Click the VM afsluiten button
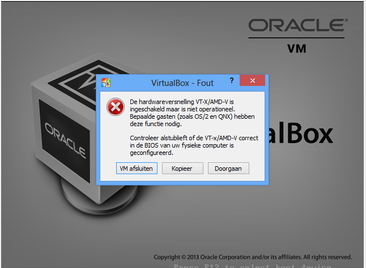The height and width of the screenshot is (268, 366). [x=137, y=168]
